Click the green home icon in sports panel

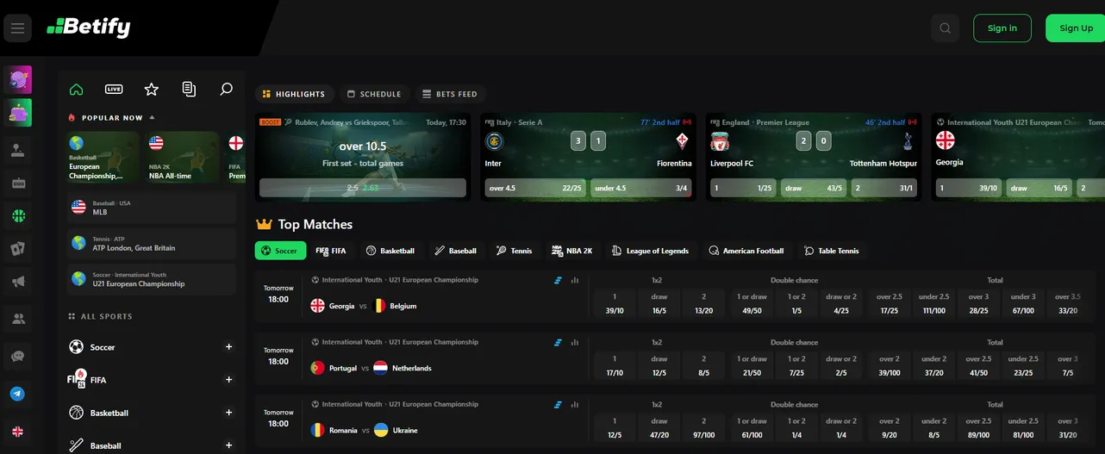tap(76, 90)
